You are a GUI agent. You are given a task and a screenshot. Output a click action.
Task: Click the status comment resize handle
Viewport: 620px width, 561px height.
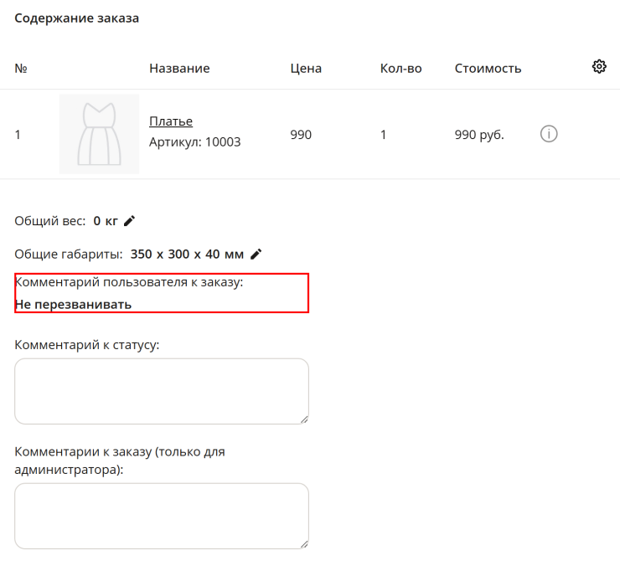coord(304,419)
